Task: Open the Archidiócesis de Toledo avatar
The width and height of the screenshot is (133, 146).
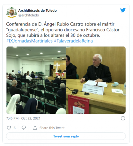Action: pyautogui.click(x=12, y=13)
